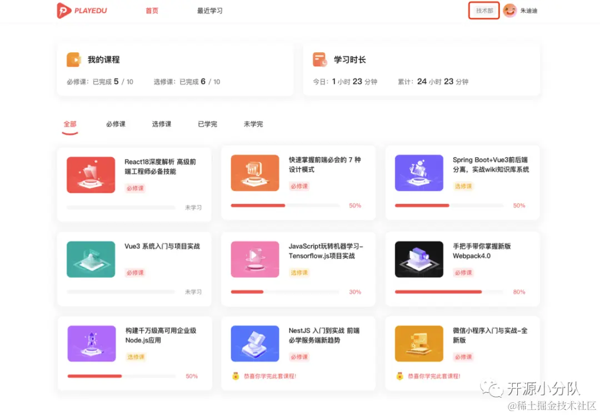Select the 选修课 tag on Node.js course
The width and height of the screenshot is (600, 415).
[134, 357]
